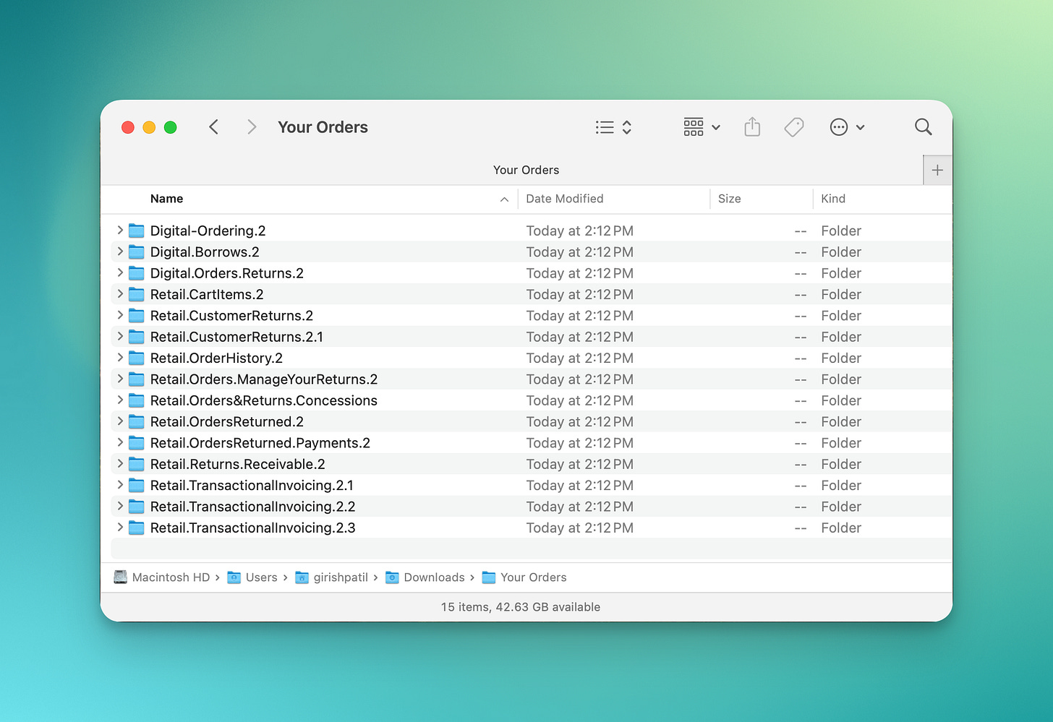Expand Retail.TransactionalInvoicing.2.2 disclosure arrow
This screenshot has height=722, width=1053.
tap(120, 506)
